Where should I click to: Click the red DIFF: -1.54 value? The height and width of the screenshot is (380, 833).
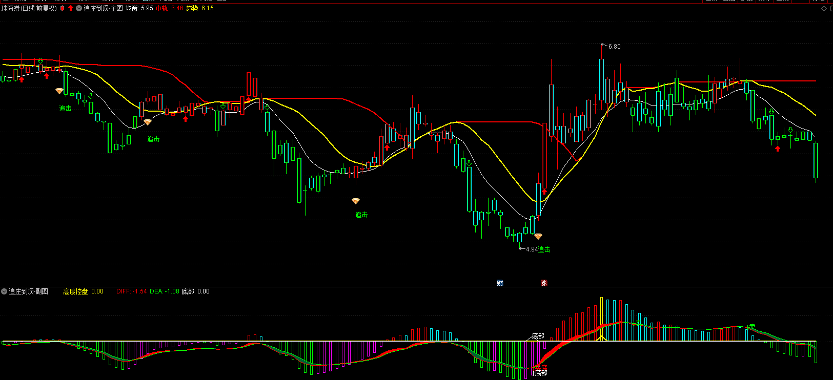pyautogui.click(x=132, y=291)
